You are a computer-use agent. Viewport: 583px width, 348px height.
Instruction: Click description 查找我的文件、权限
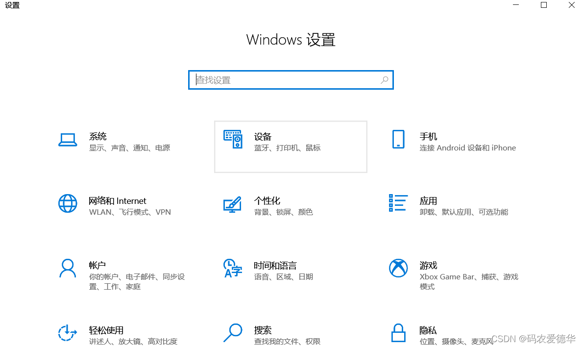point(287,341)
